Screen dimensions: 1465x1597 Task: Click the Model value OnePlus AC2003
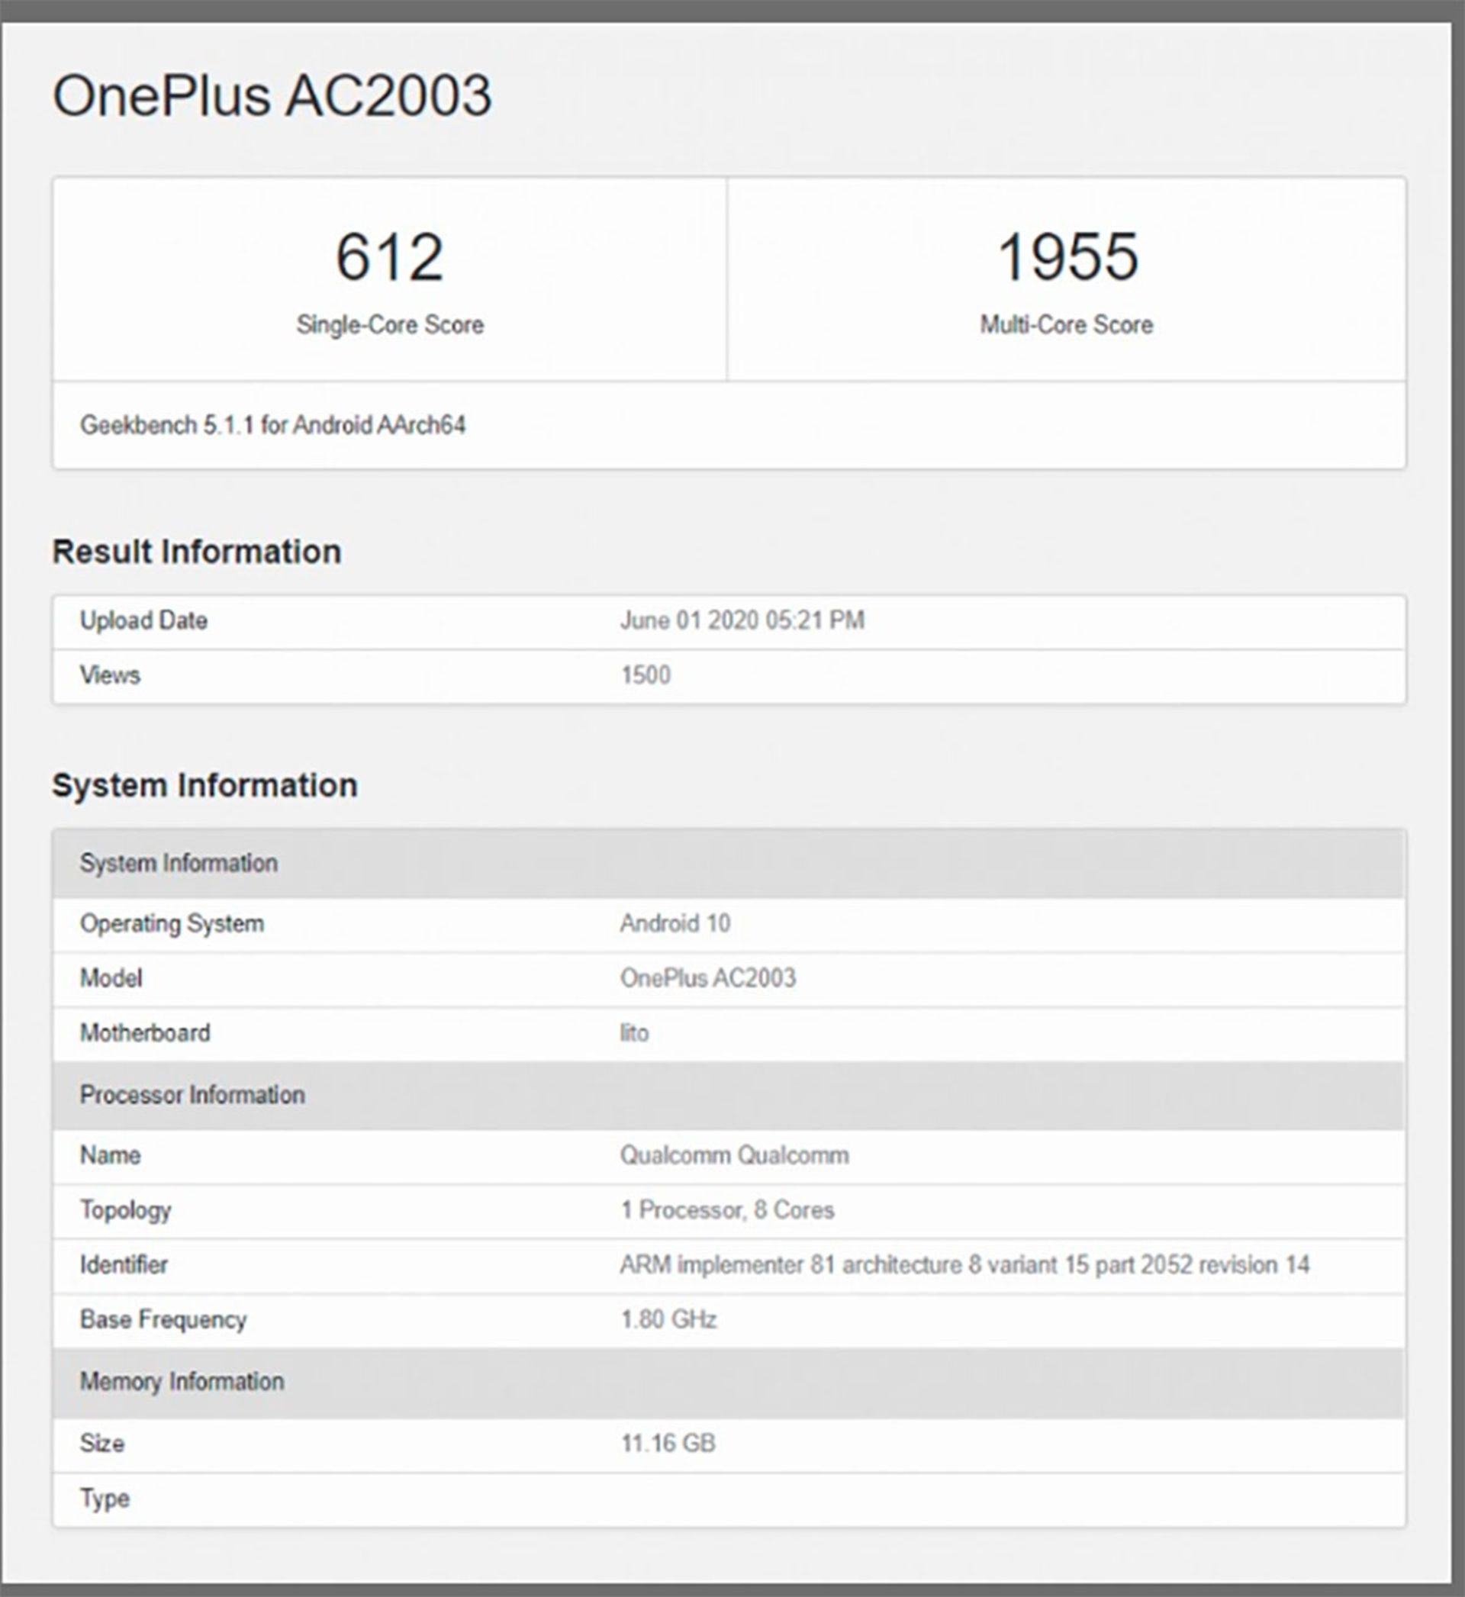pyautogui.click(x=707, y=978)
